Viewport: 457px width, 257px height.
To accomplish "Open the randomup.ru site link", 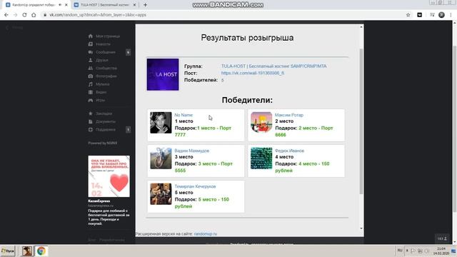I will pyautogui.click(x=206, y=233).
